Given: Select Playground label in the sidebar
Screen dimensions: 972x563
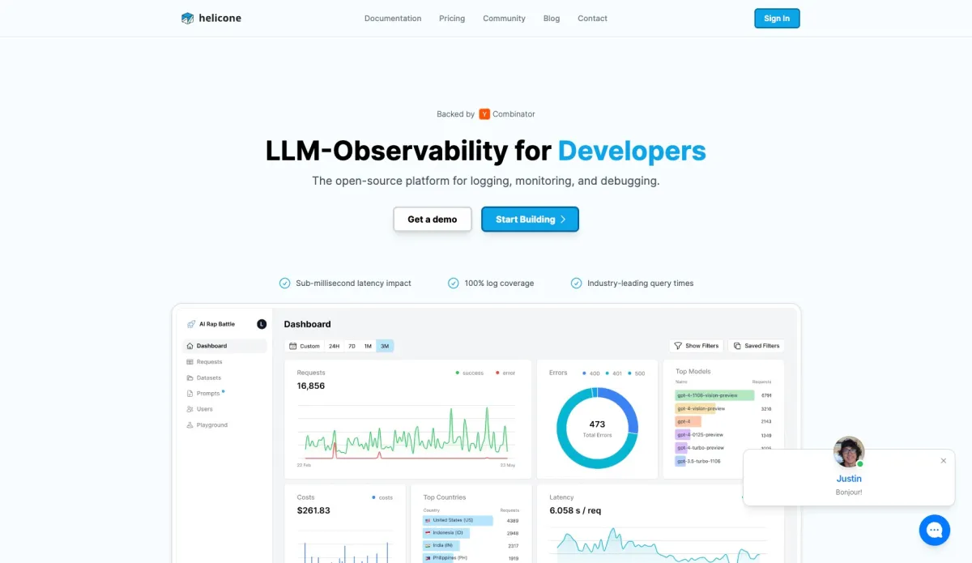Looking at the screenshot, I should coord(212,424).
